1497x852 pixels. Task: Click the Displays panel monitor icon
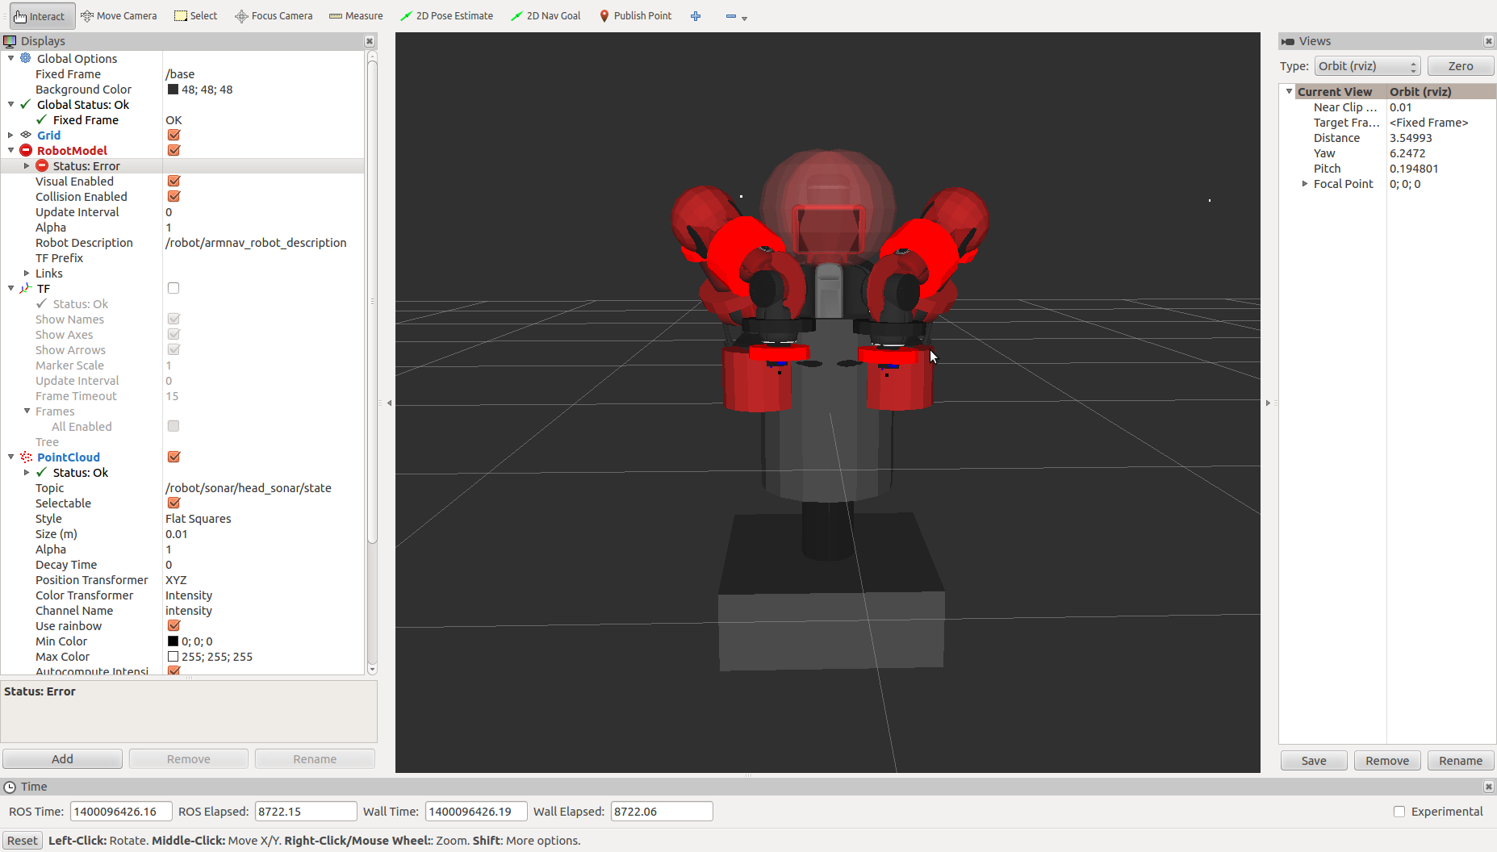point(10,41)
